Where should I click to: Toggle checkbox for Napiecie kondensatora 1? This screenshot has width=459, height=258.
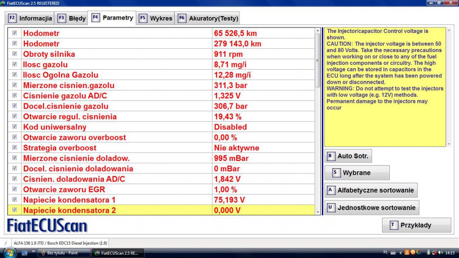(x=15, y=199)
